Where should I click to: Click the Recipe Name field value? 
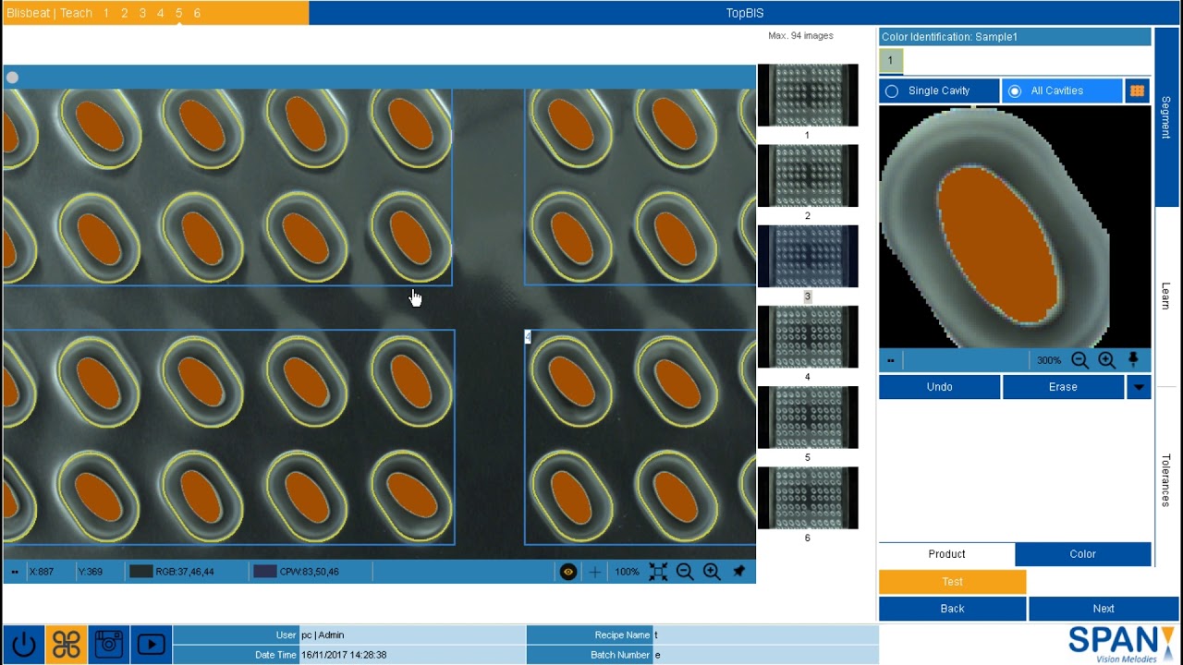point(765,635)
